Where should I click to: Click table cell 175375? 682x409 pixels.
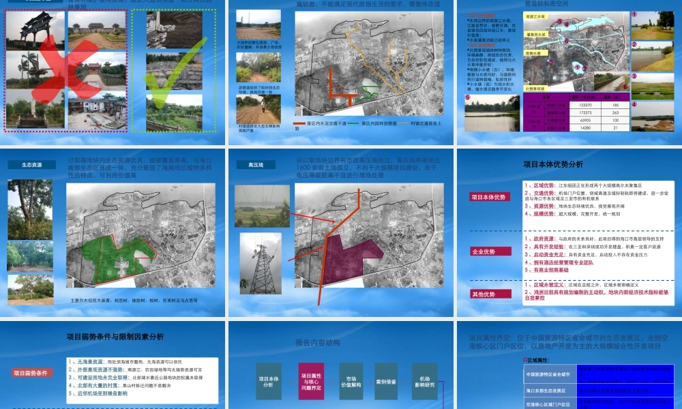coord(585,112)
